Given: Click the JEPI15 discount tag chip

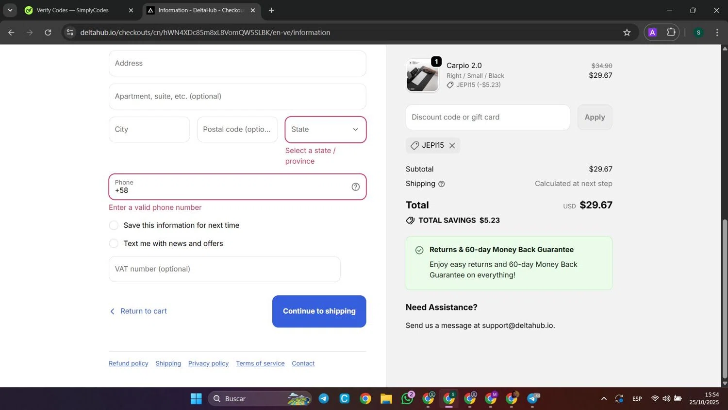Looking at the screenshot, I should tap(432, 146).
